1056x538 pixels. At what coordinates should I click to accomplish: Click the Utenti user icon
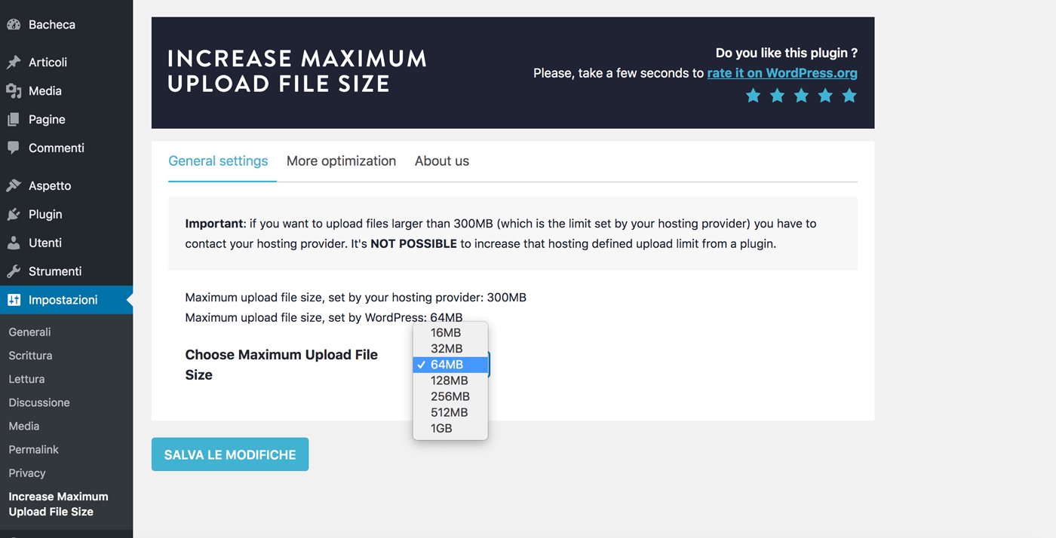pos(14,243)
